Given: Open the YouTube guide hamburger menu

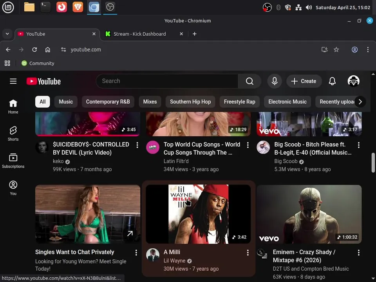Looking at the screenshot, I should 13,81.
